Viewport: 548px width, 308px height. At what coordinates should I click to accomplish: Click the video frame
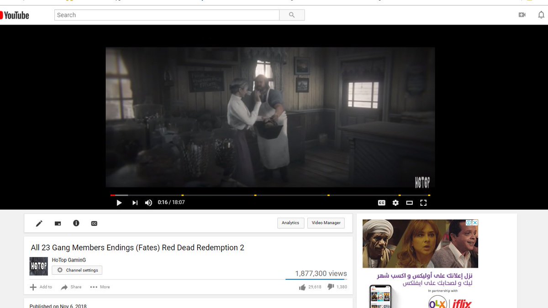270,117
